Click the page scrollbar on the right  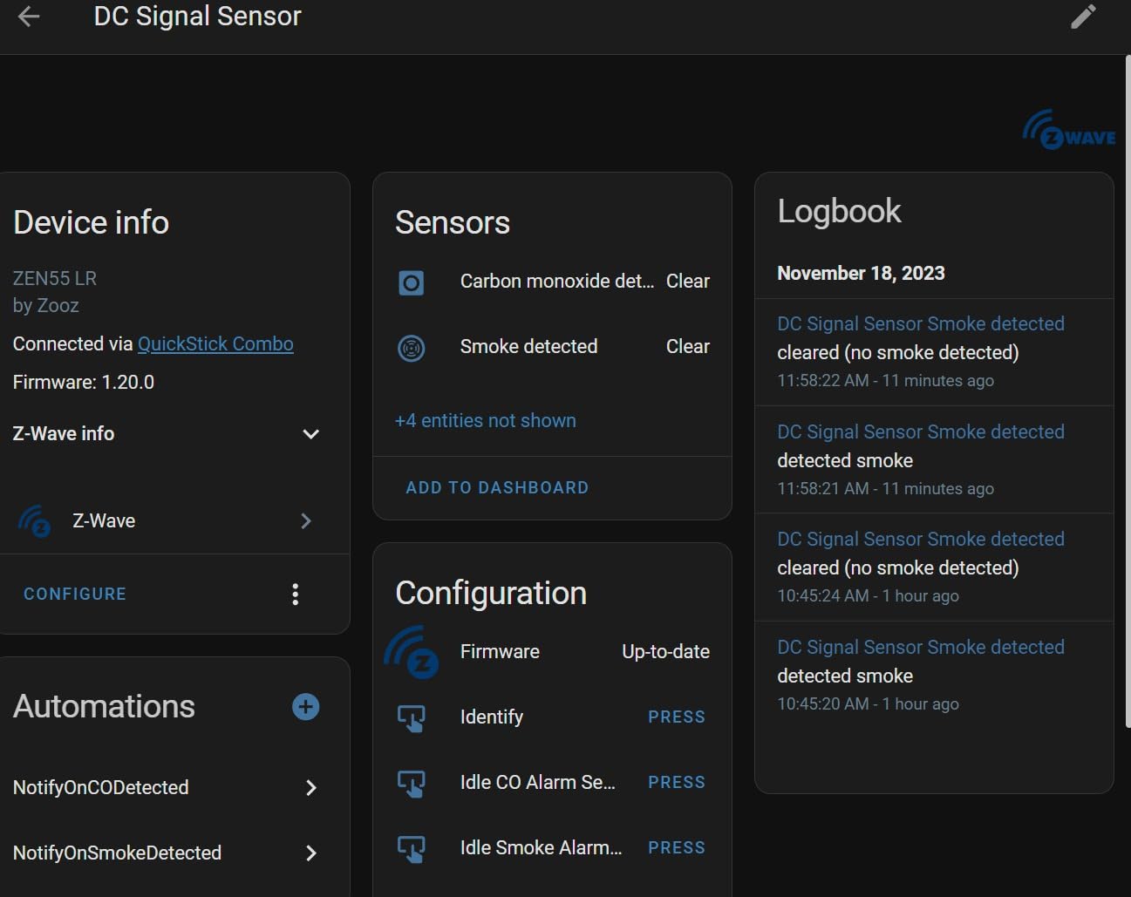(x=1128, y=392)
